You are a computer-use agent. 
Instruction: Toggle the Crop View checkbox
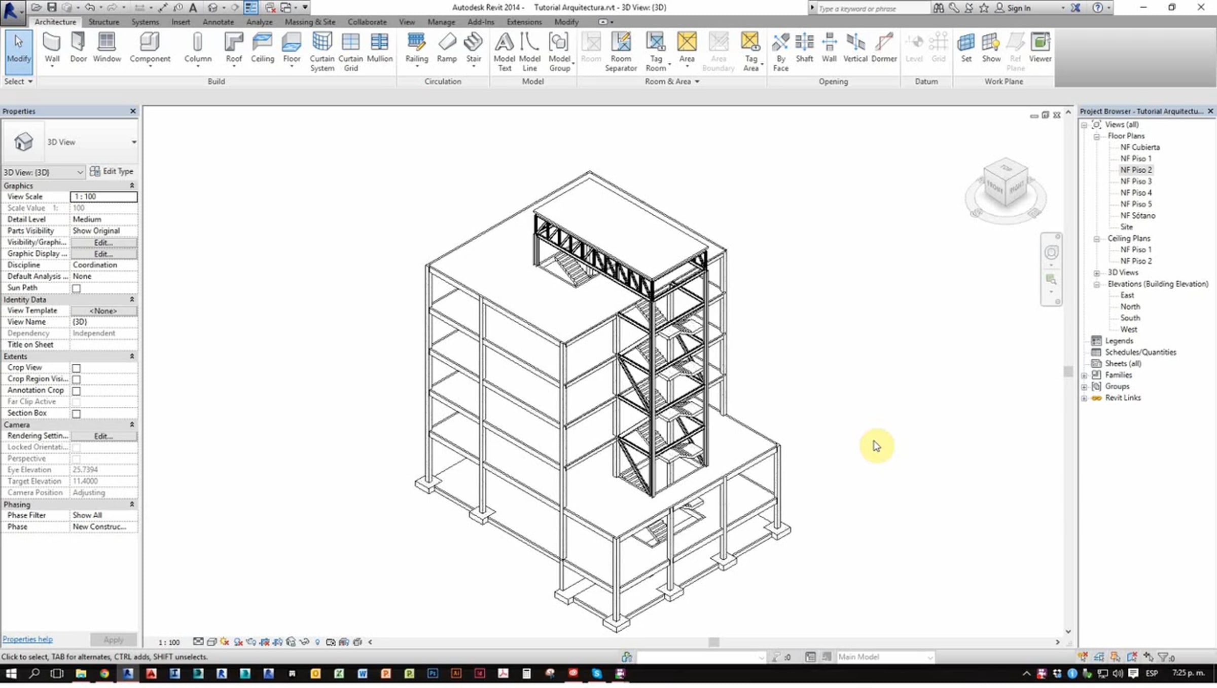[76, 368]
